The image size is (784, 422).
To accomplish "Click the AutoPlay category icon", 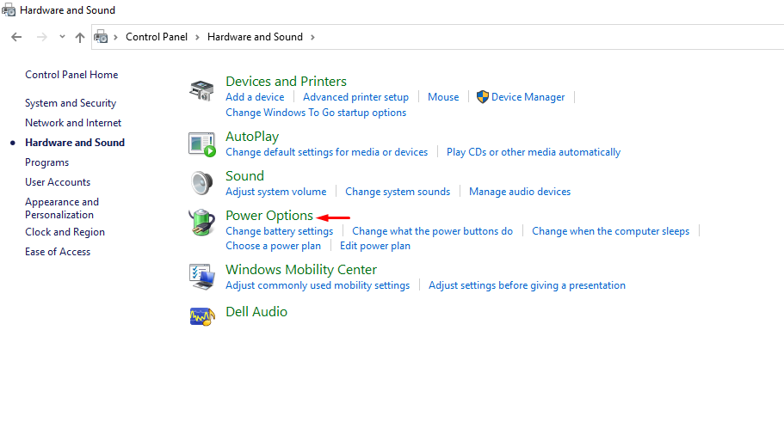I will (x=202, y=144).
